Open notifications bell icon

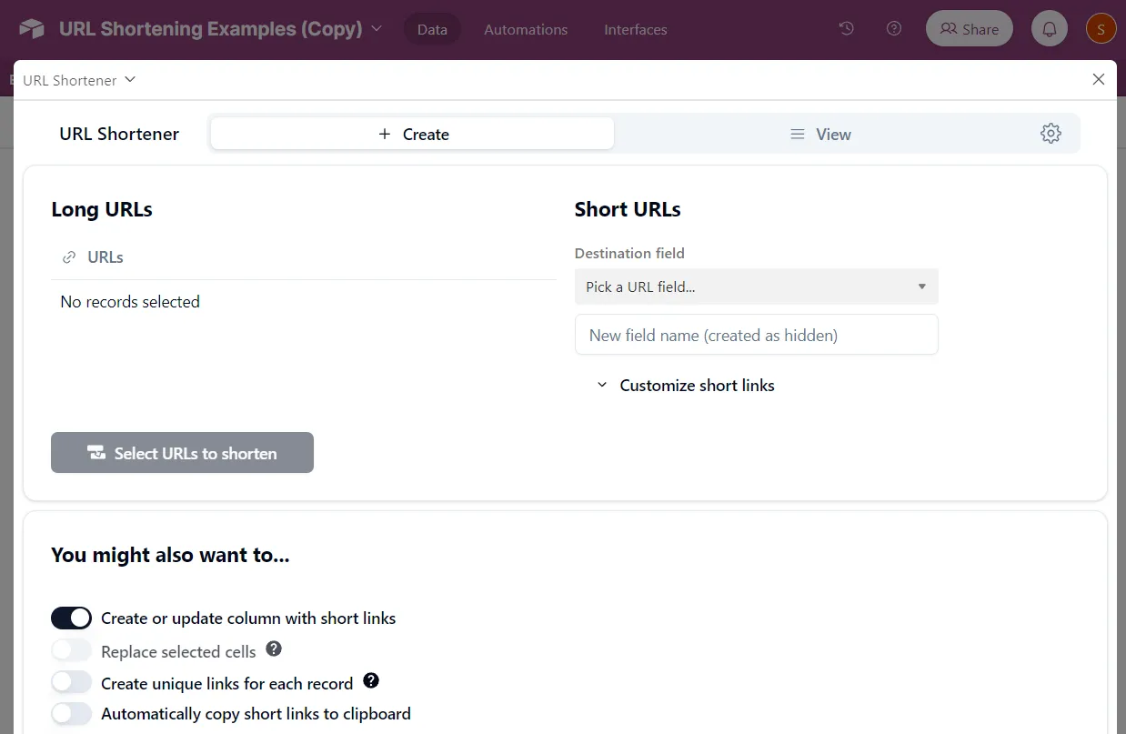1049,29
